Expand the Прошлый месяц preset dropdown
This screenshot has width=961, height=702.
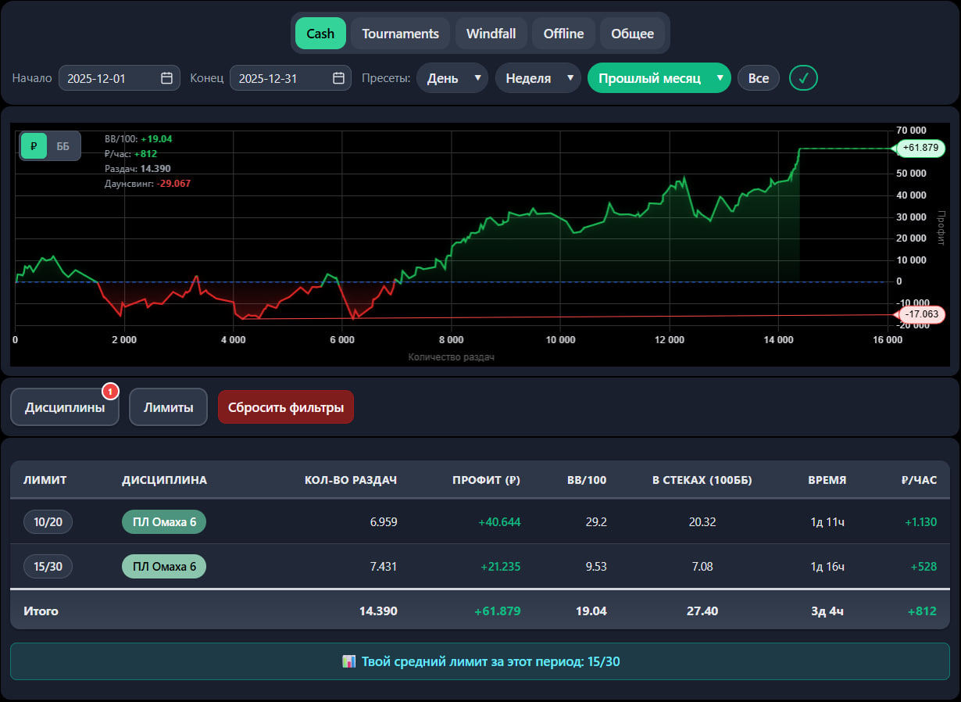coord(659,78)
